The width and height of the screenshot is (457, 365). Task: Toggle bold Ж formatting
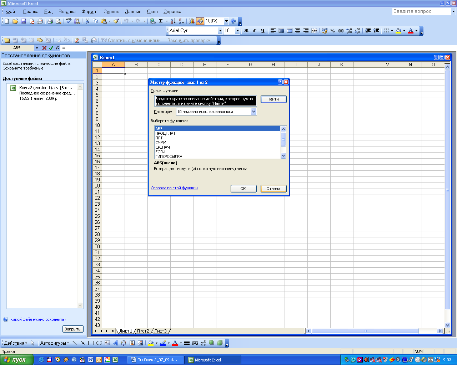coord(246,31)
